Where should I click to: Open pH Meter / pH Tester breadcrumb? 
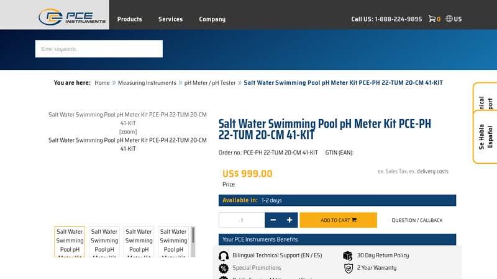point(210,83)
